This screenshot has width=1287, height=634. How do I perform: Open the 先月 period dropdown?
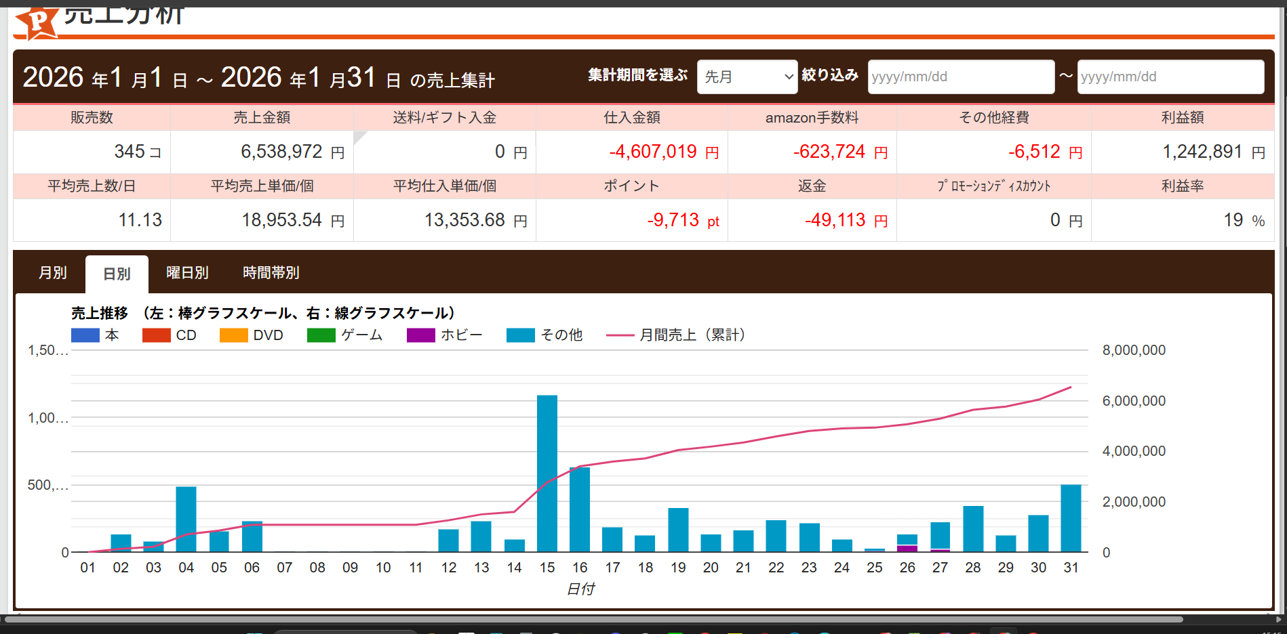click(747, 77)
